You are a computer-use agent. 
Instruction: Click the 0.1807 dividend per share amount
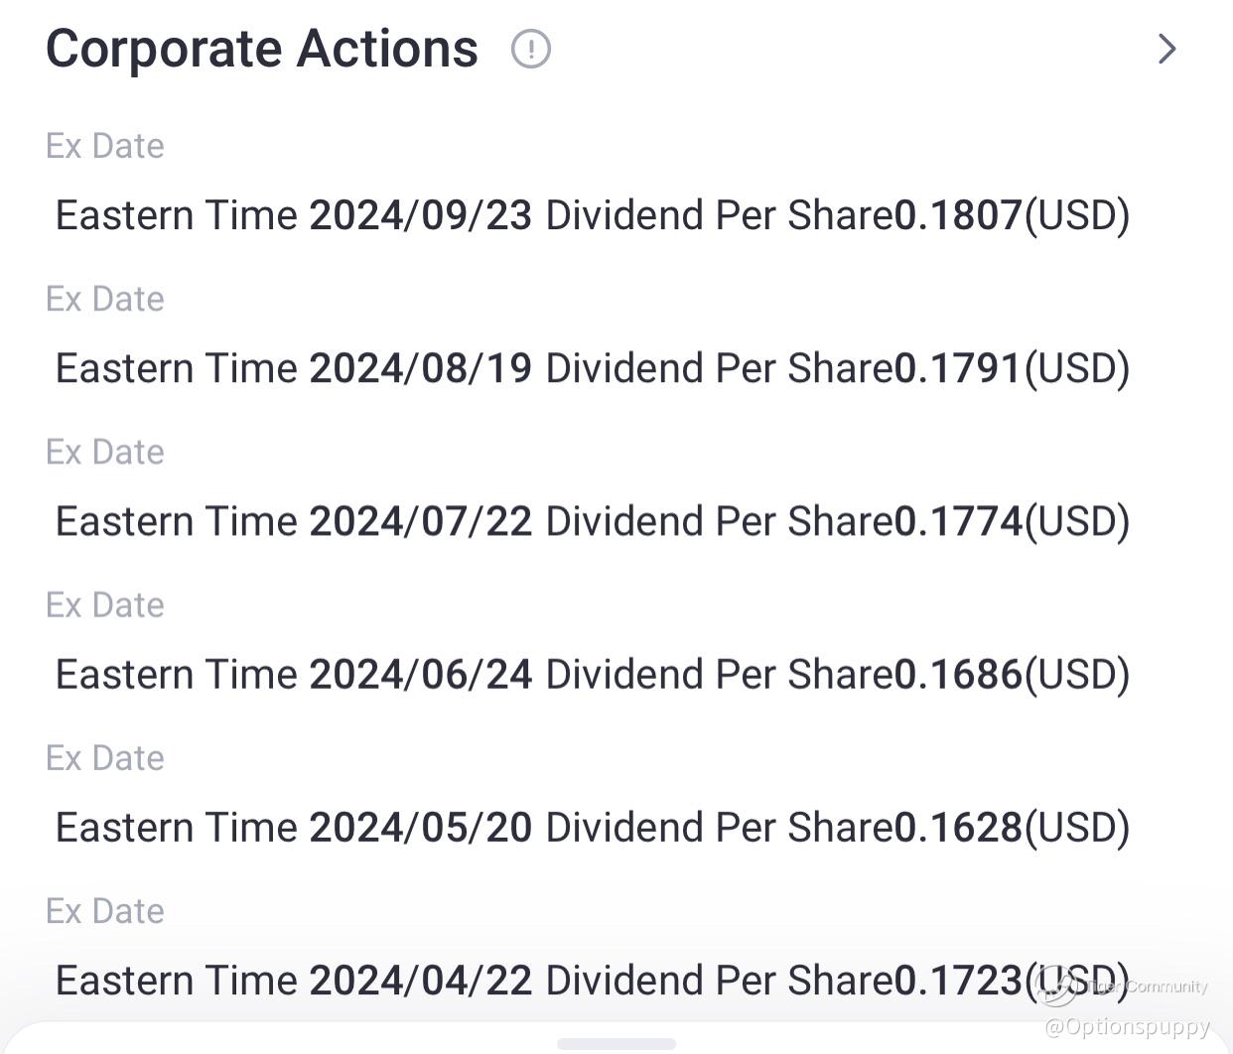pyautogui.click(x=958, y=215)
